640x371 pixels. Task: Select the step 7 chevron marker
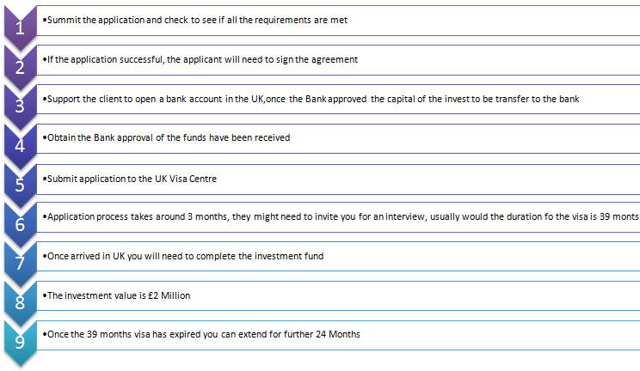(20, 264)
